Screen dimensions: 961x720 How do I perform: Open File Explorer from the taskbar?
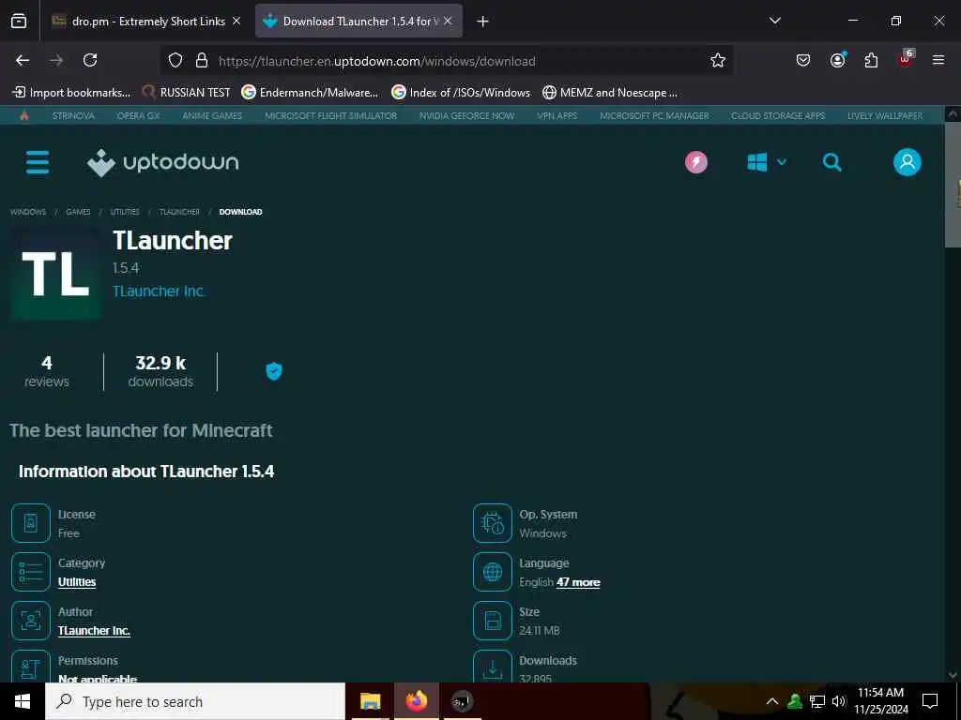click(370, 701)
